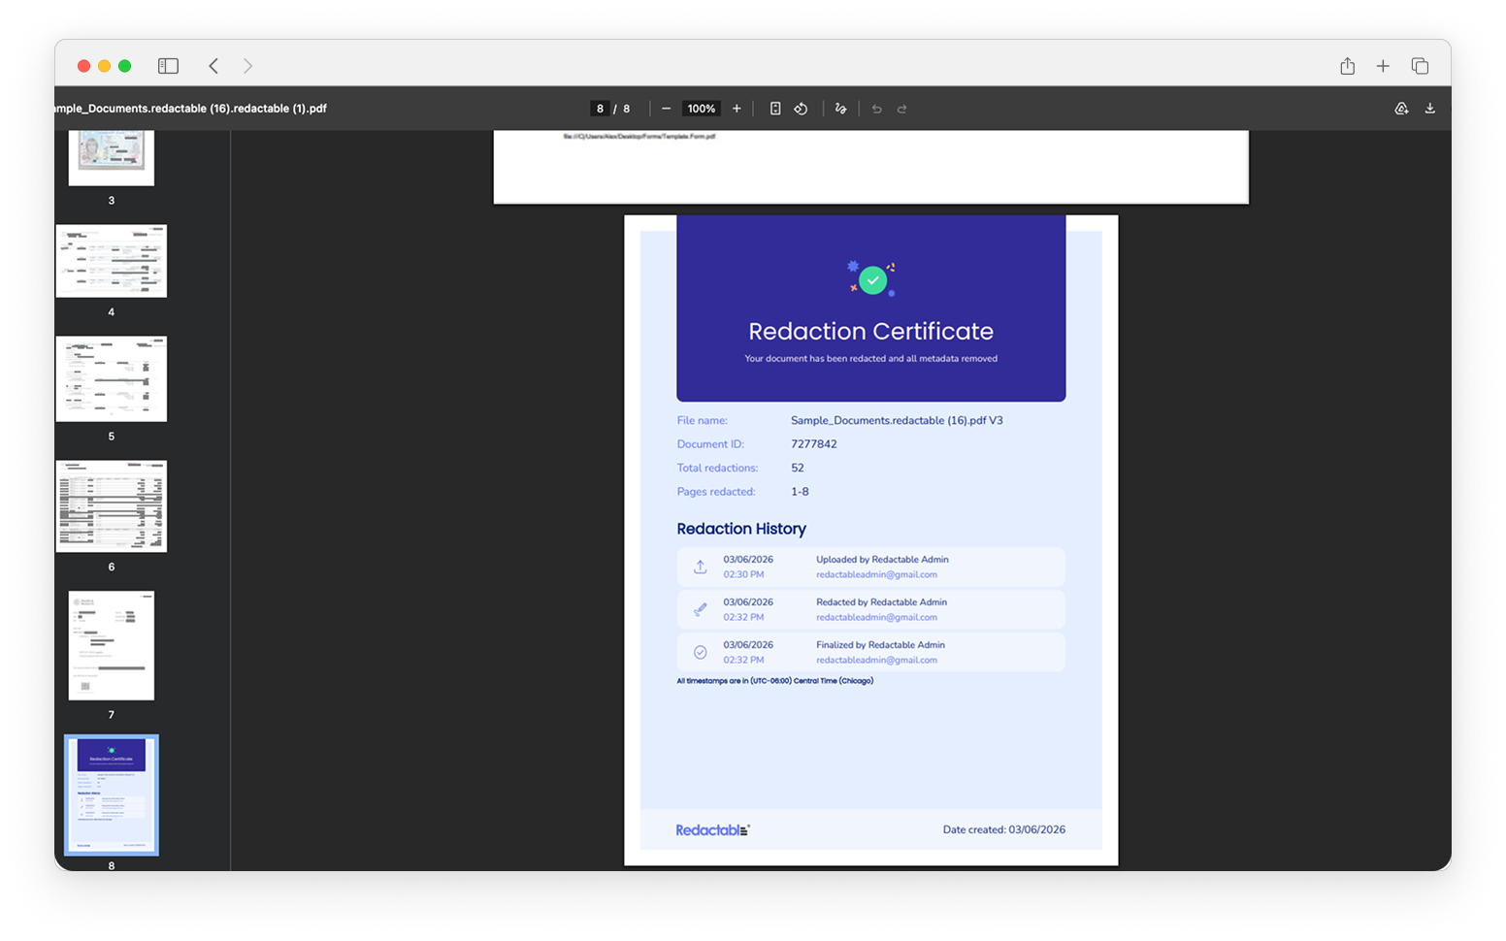Viewport: 1506px width, 941px height.
Task: Open the Share icon in the title bar
Action: [1347, 66]
